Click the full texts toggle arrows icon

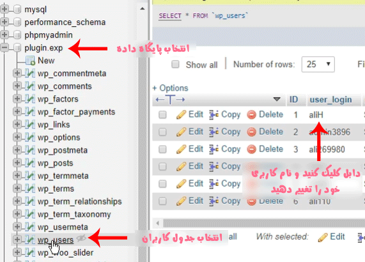pyautogui.click(x=171, y=100)
